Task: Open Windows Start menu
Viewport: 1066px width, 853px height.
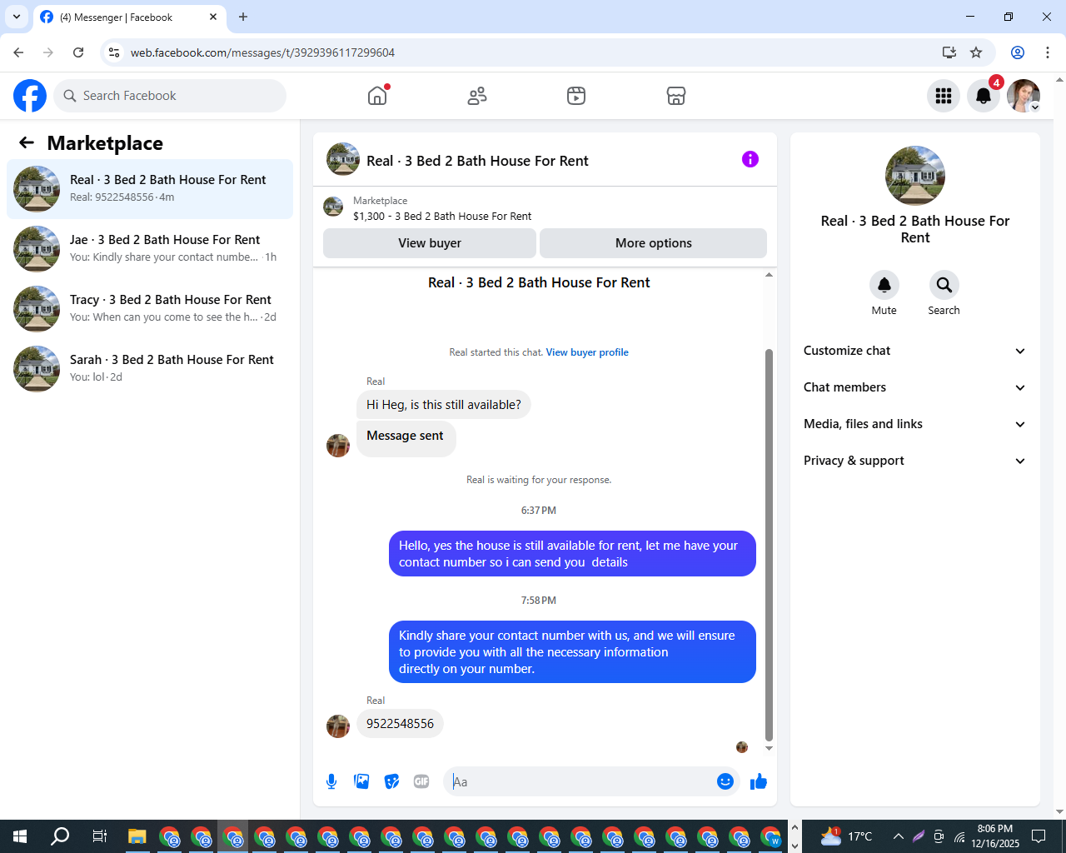Action: click(x=20, y=836)
